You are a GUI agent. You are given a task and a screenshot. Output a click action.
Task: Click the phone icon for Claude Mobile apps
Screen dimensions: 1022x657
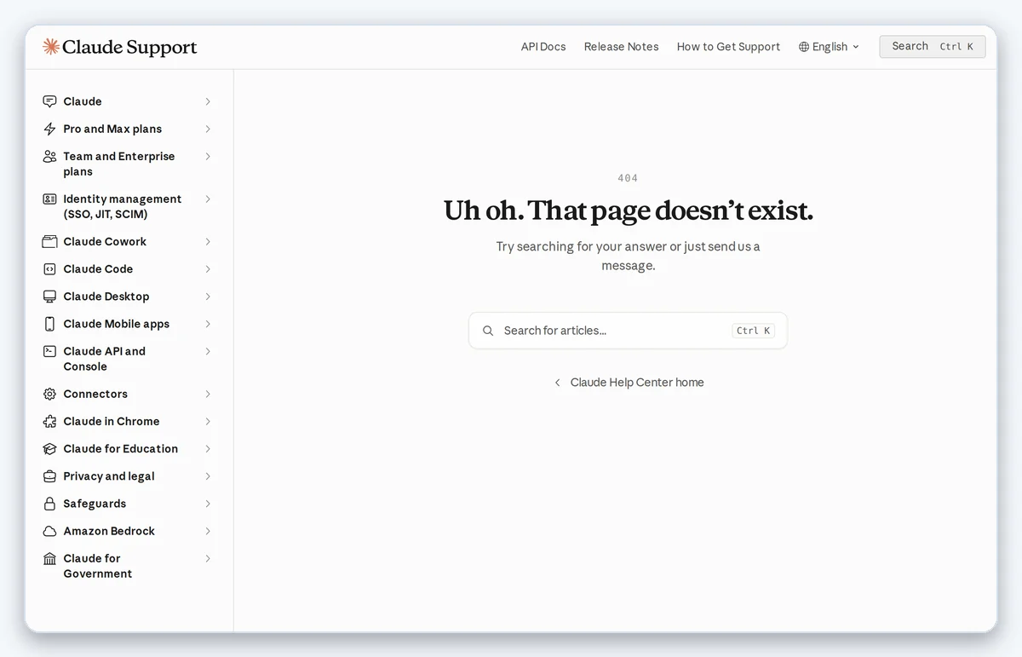49,324
